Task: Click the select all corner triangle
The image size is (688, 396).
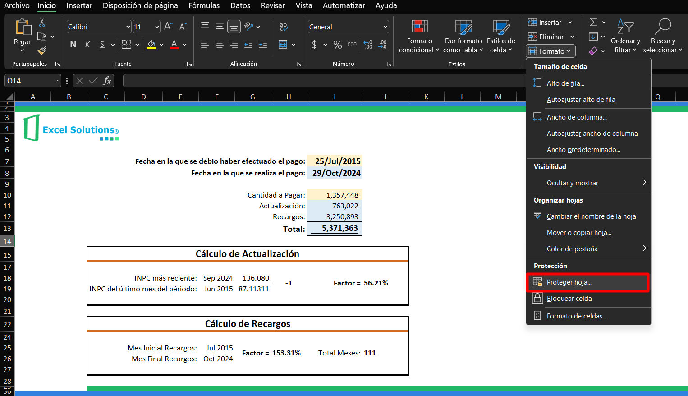Action: pos(9,97)
